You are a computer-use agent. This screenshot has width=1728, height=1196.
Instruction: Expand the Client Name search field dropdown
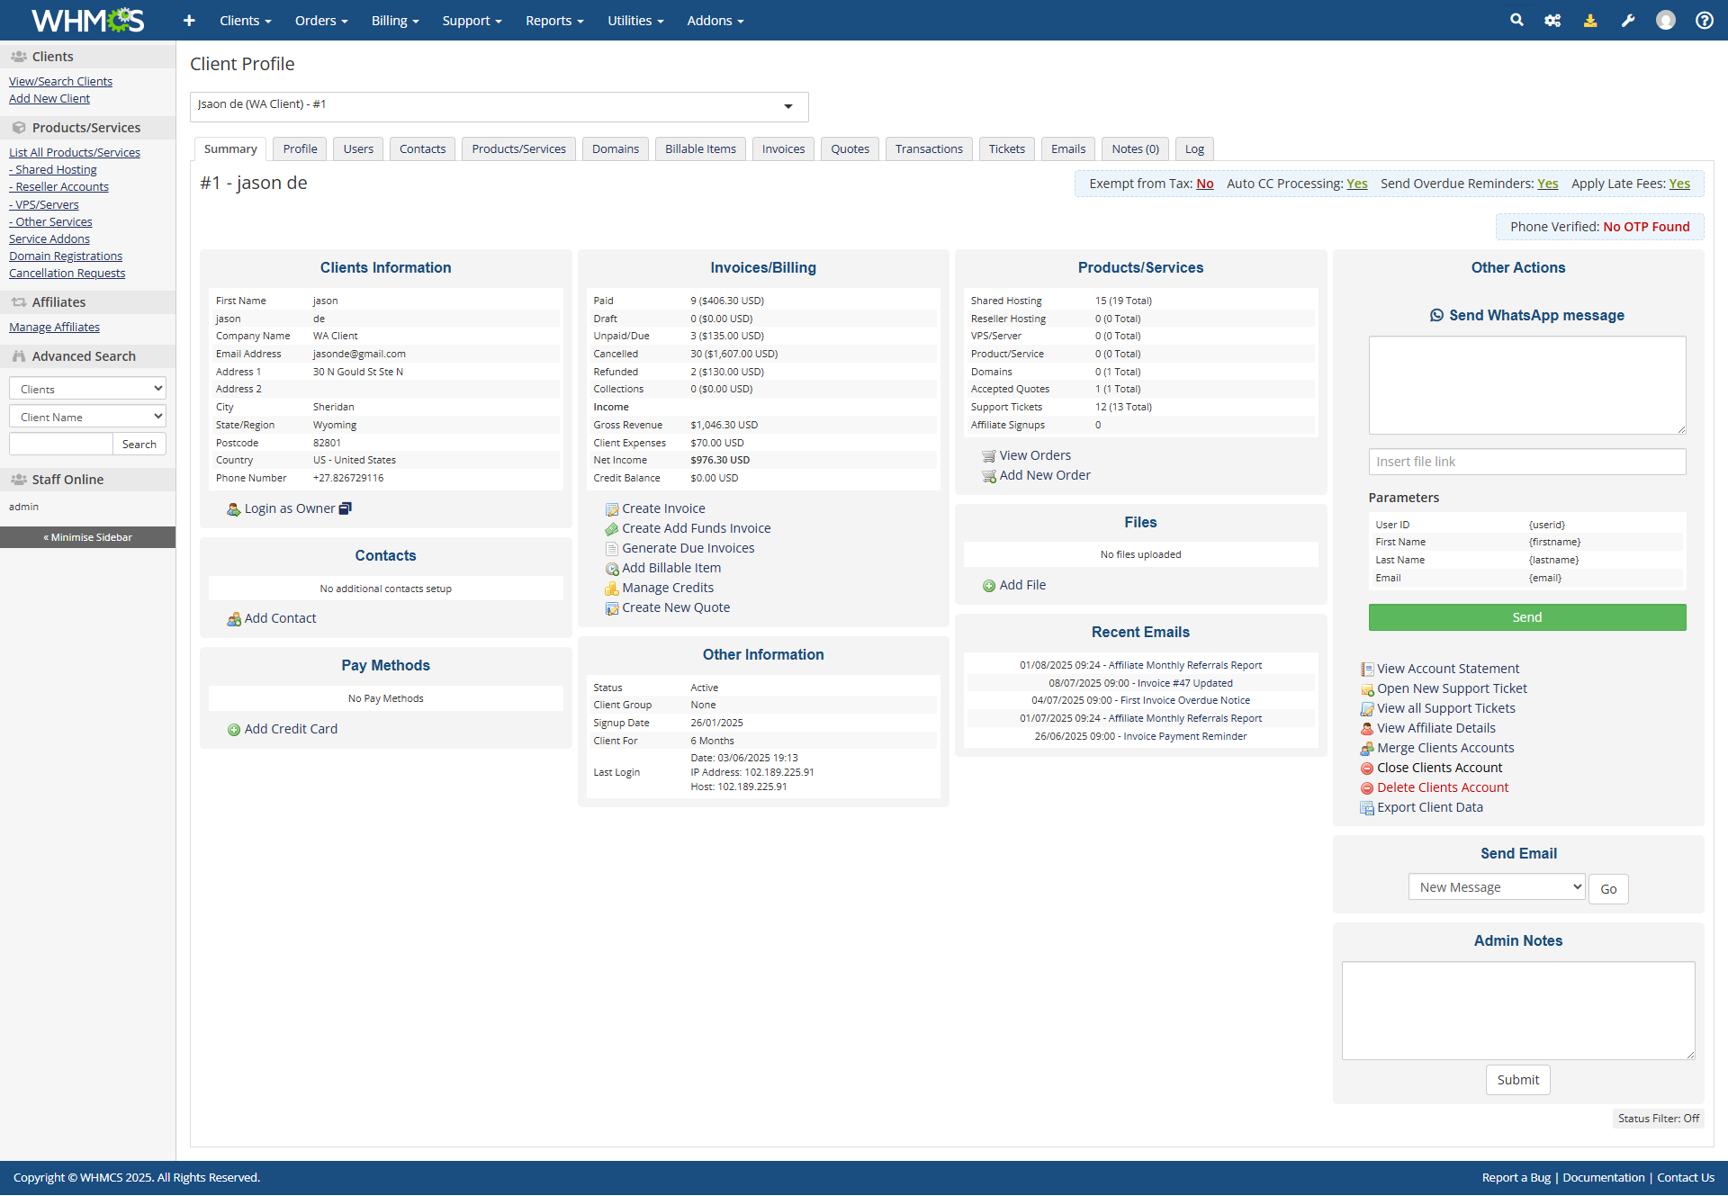87,417
